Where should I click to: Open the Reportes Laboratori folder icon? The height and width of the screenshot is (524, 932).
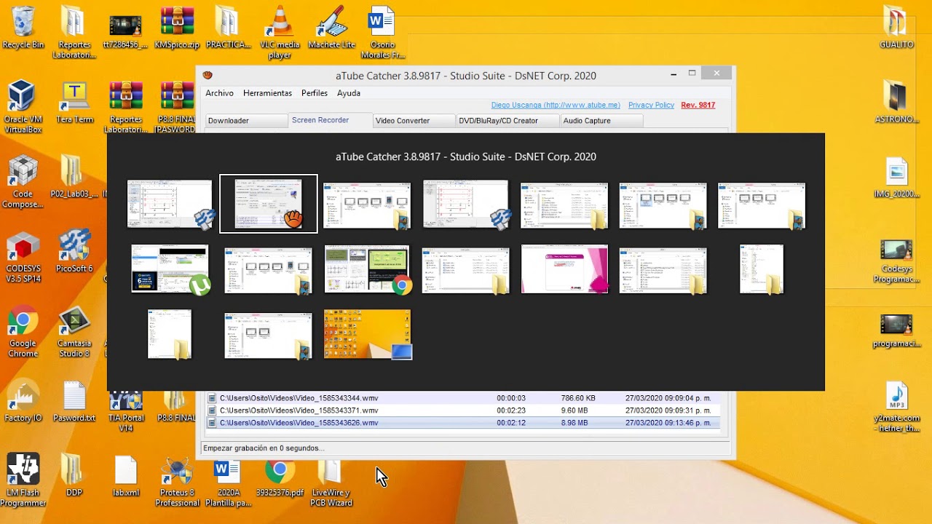pyautogui.click(x=74, y=32)
